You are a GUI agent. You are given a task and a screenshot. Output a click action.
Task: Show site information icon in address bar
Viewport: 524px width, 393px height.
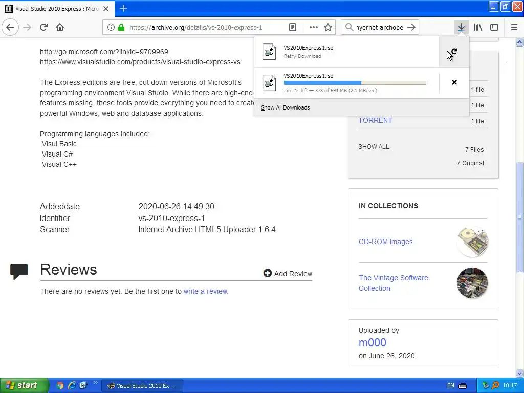[x=111, y=27]
